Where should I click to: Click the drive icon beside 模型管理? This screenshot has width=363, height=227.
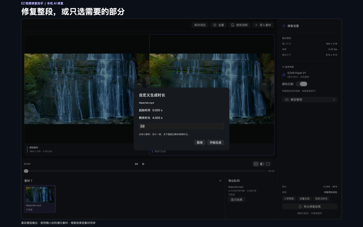[x=287, y=100]
